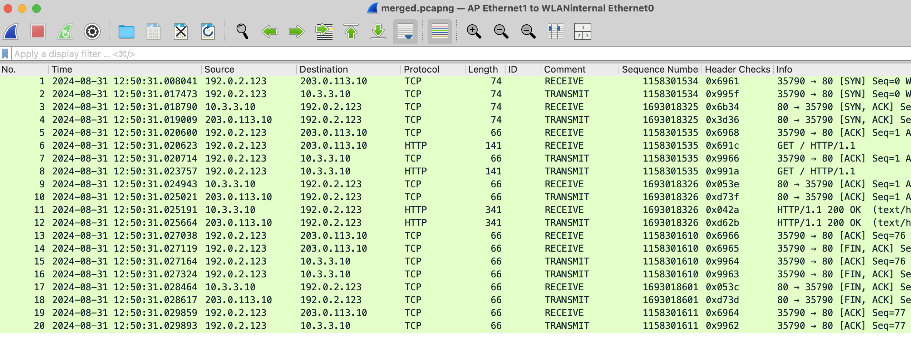Reload the capture file
The image size is (911, 341).
pyautogui.click(x=208, y=32)
